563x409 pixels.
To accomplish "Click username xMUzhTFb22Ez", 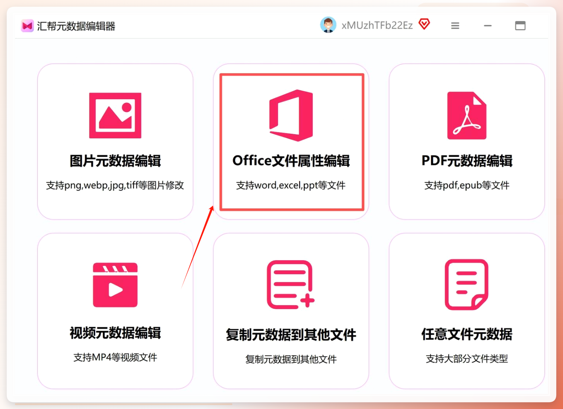I will click(x=377, y=26).
